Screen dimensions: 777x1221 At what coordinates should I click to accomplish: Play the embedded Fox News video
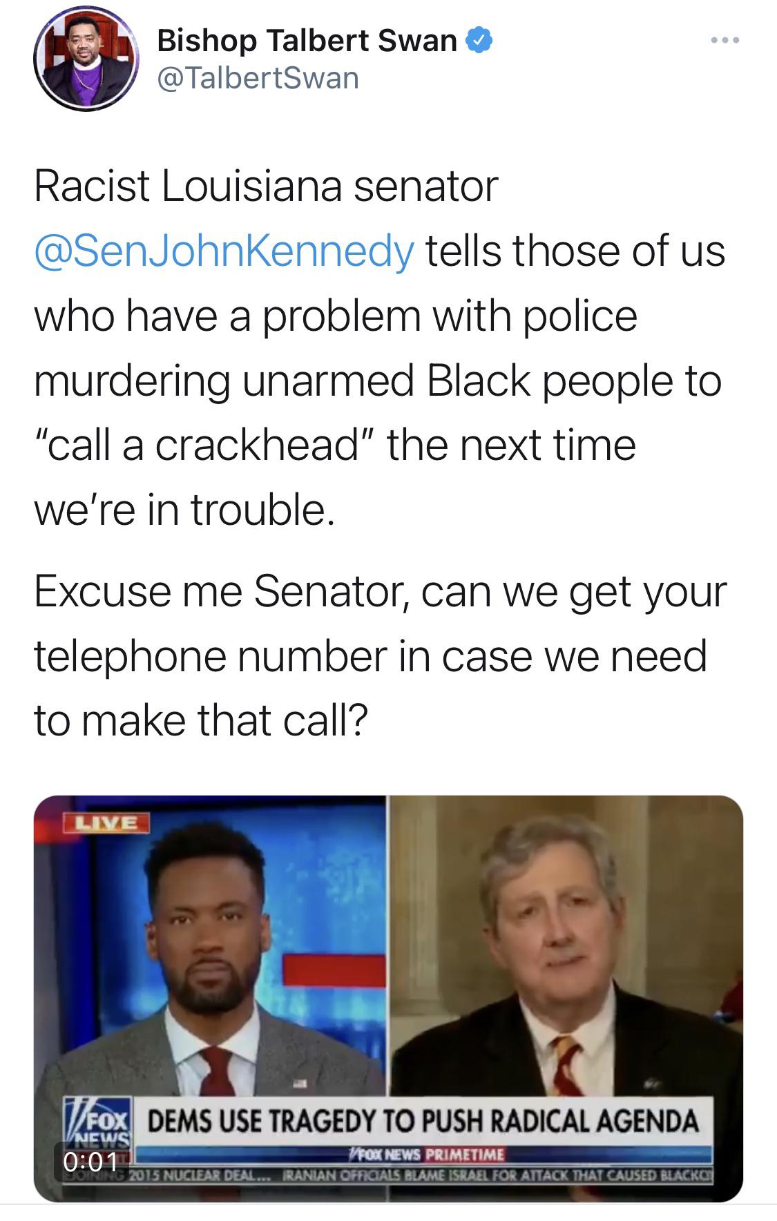(388, 999)
